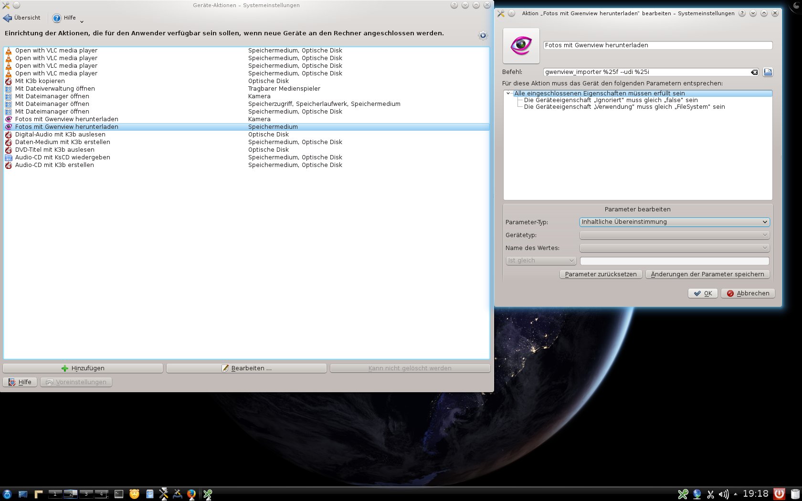Select the 'Verwendung' FileSystem property row
Viewport: 802px width, 501px height.
tap(624, 107)
